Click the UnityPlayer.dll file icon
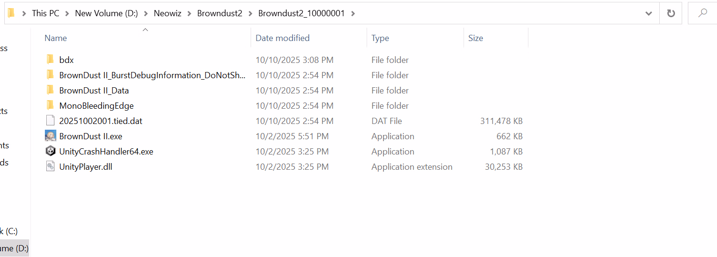The width and height of the screenshot is (717, 257). pos(50,166)
